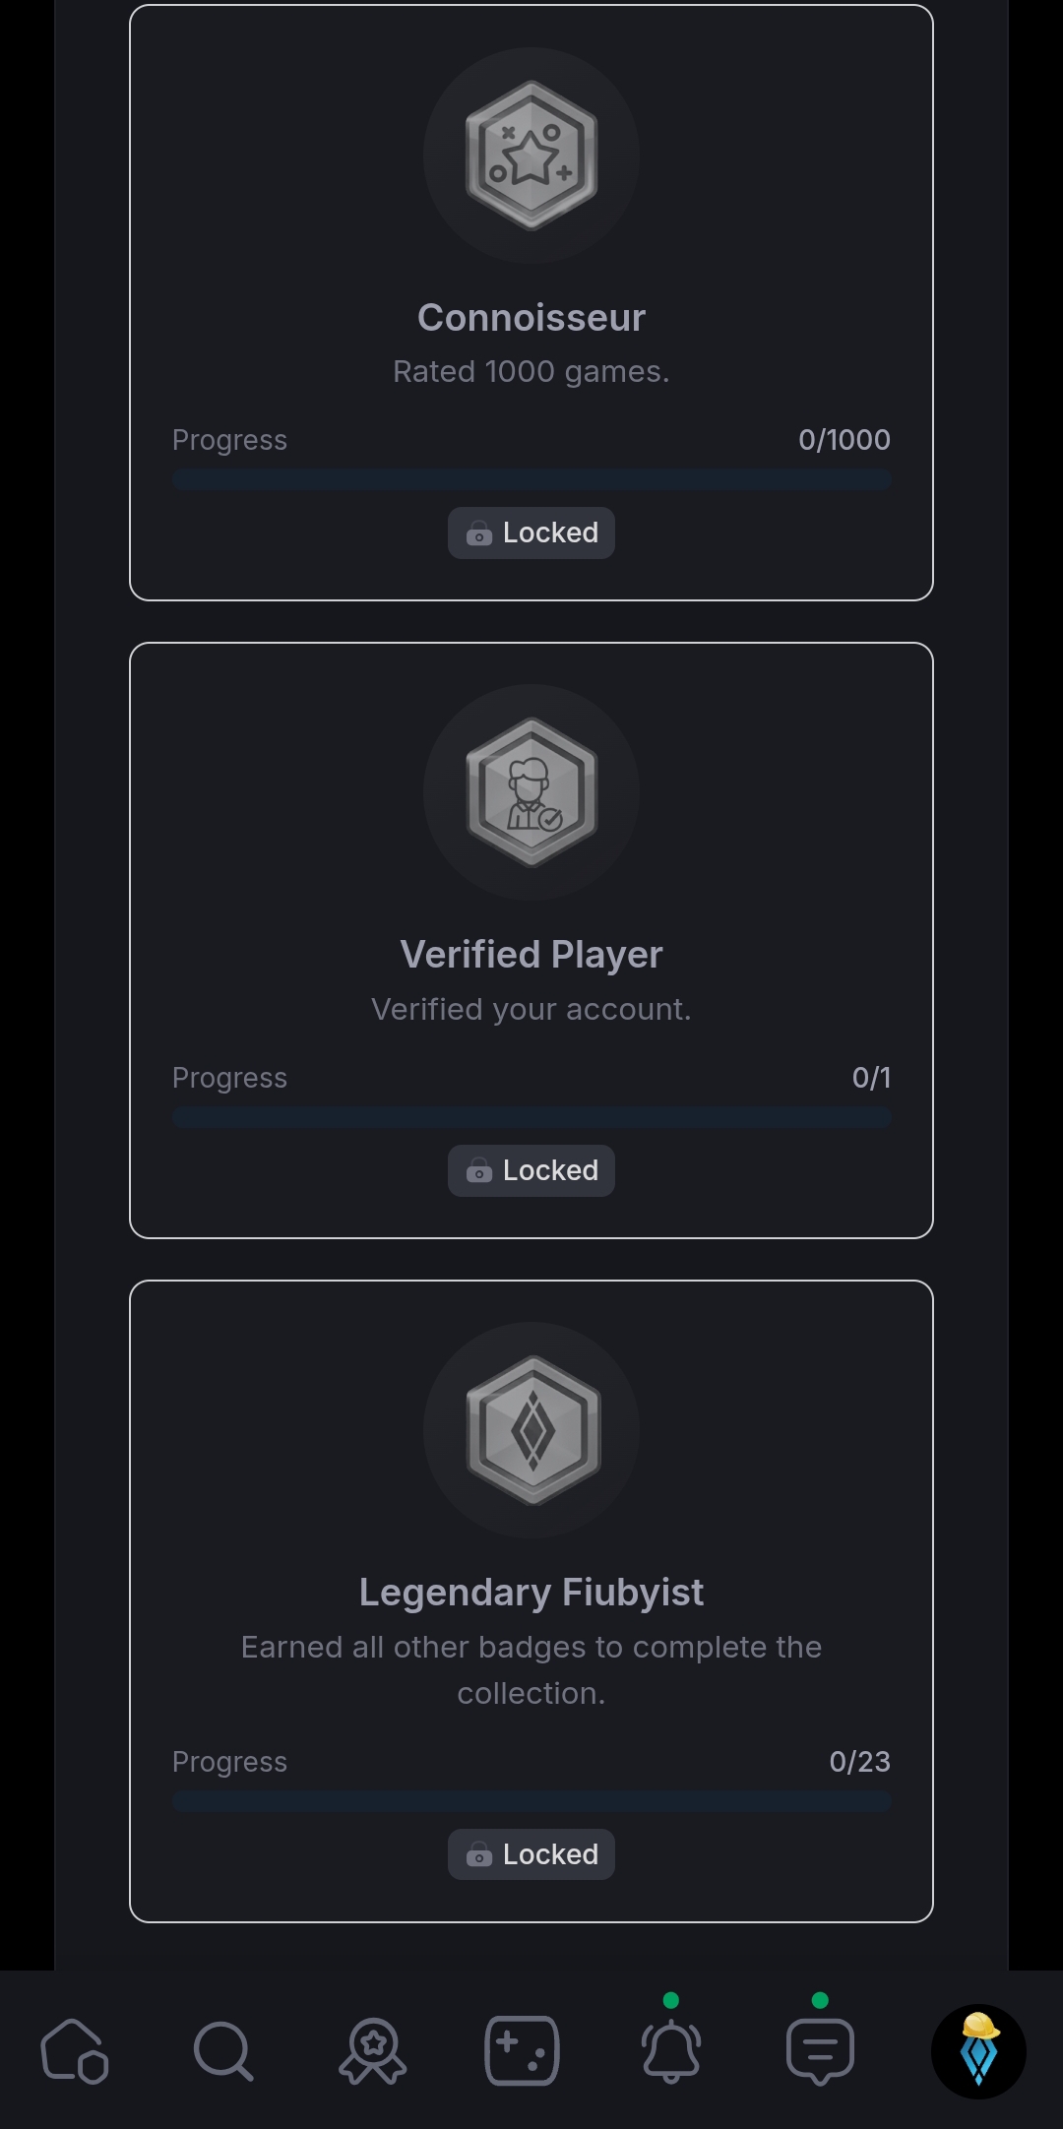The image size is (1063, 2129).
Task: Open the notifications bell icon
Action: (671, 2051)
